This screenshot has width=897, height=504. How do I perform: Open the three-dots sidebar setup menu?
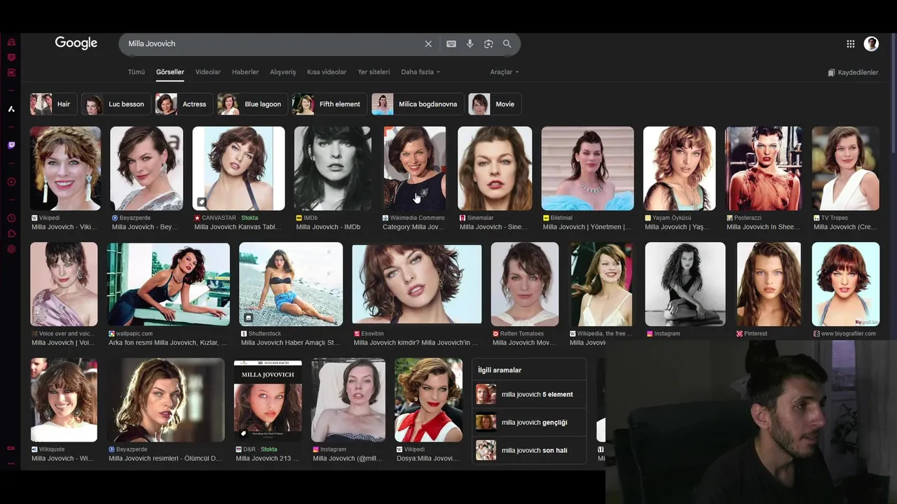(x=11, y=463)
